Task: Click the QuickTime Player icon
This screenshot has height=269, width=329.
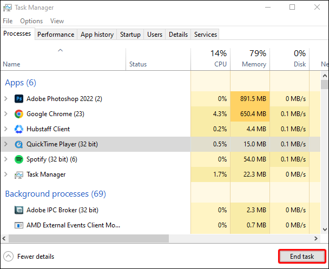Action: (x=18, y=144)
